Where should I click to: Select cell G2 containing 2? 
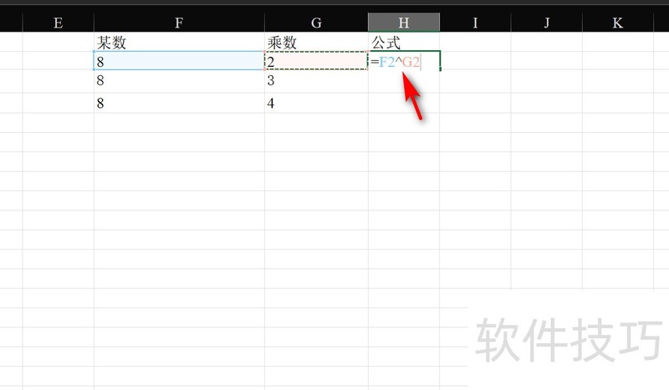[316, 61]
